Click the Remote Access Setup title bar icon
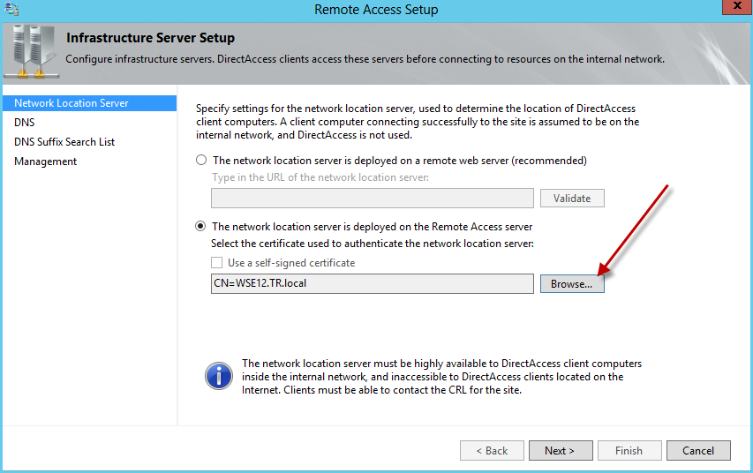The image size is (753, 473). click(x=11, y=9)
